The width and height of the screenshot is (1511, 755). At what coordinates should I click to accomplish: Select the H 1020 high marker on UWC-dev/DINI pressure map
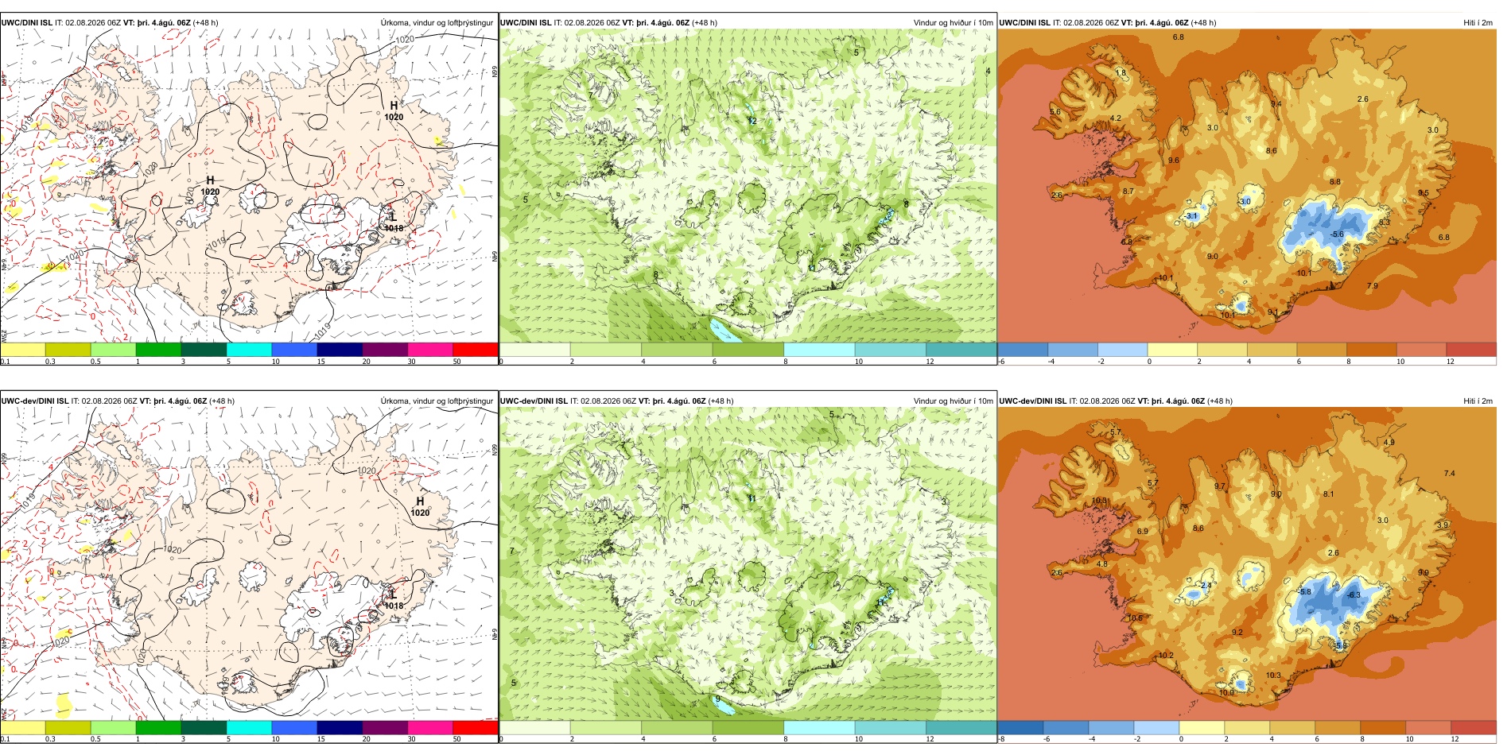(x=420, y=506)
